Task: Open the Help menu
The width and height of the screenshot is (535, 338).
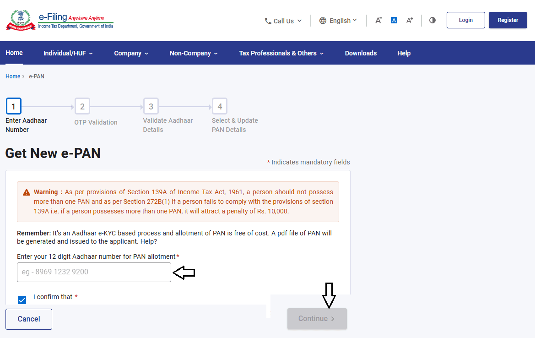Action: click(404, 53)
